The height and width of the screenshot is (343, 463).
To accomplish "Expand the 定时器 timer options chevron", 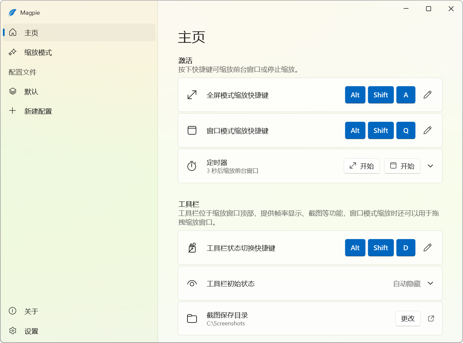I will (430, 166).
